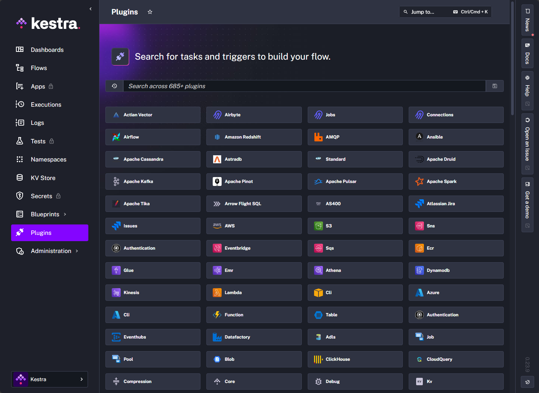Click the Dashboards grid icon in sidebar
539x393 pixels.
[20, 50]
